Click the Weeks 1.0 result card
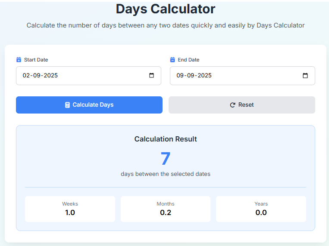Viewport: 329px width, 246px height. tap(70, 209)
